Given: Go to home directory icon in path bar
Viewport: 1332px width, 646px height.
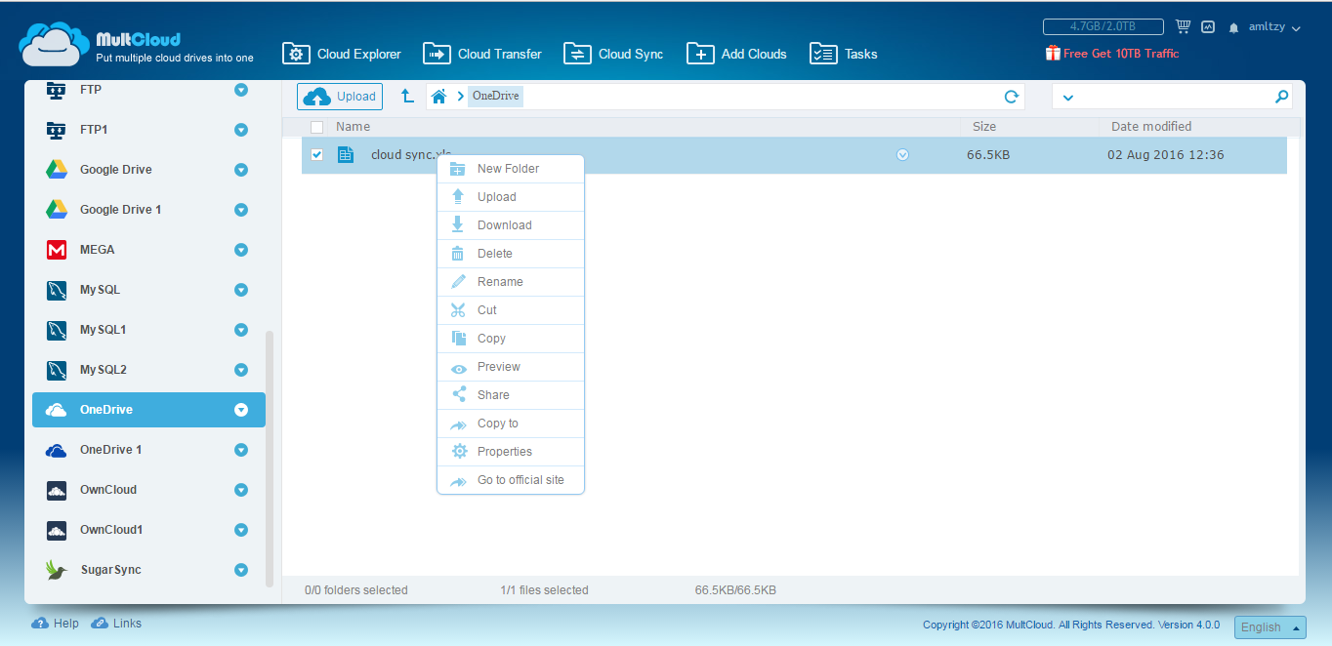Looking at the screenshot, I should [439, 96].
